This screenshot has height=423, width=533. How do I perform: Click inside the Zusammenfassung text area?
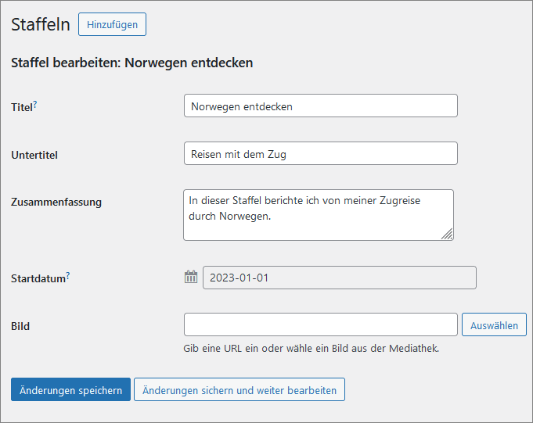tap(318, 215)
